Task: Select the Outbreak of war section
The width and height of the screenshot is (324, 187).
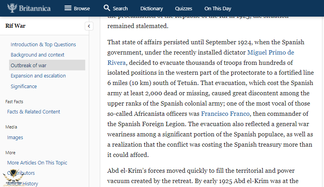Action: [x=28, y=65]
